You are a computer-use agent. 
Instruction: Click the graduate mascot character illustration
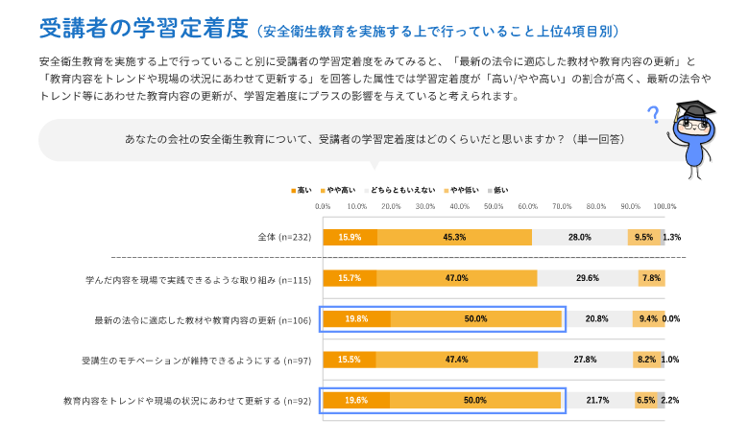point(691,140)
